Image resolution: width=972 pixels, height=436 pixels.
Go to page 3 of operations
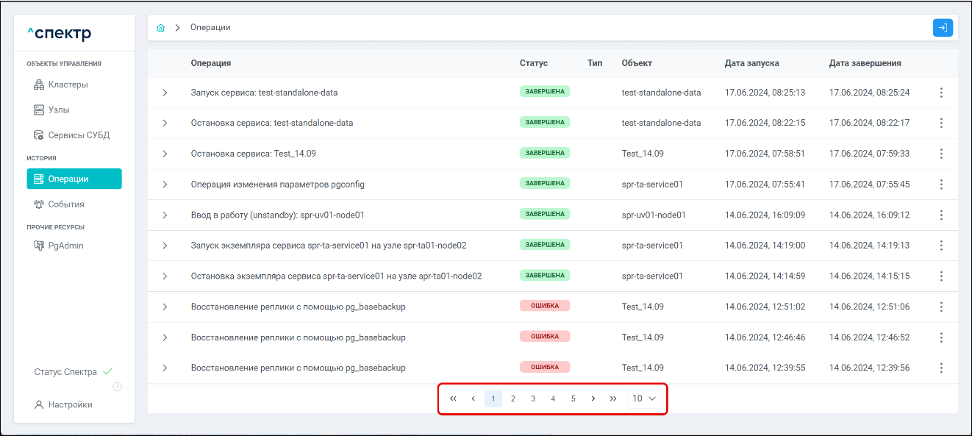[533, 399]
